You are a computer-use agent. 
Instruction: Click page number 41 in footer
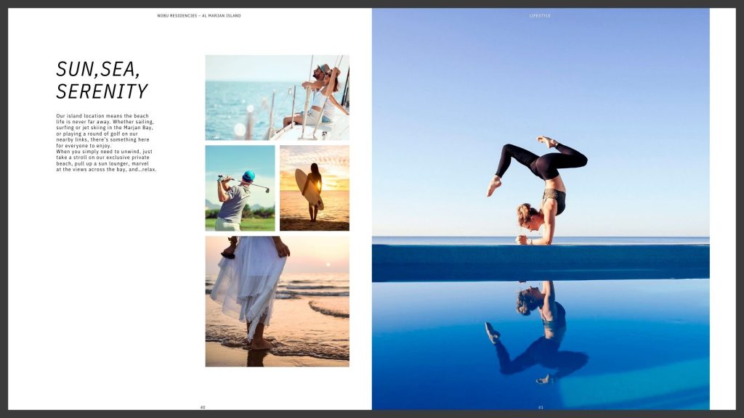(541, 407)
